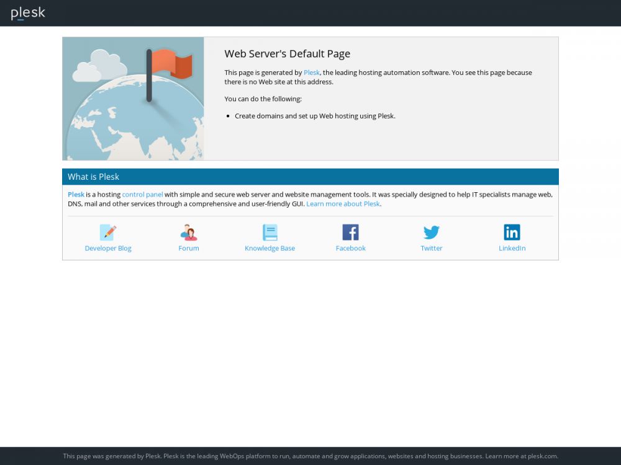Open the Developer Blog pencil icon
Image resolution: width=621 pixels, height=465 pixels.
pos(108,232)
